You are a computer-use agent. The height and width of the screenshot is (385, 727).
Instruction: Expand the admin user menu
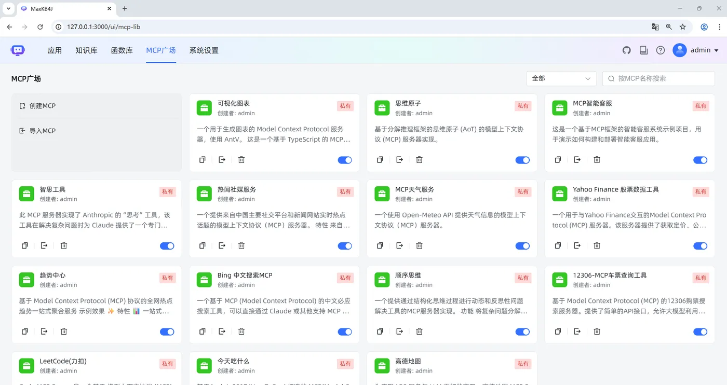[x=696, y=50]
